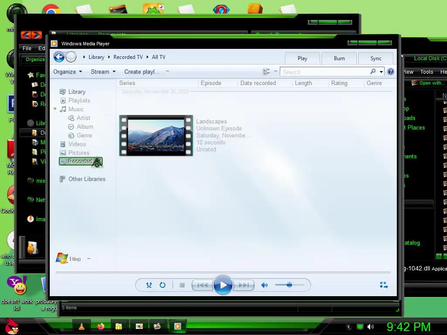Open the Burn tab
Viewport: 447px width, 335px height.
point(339,58)
